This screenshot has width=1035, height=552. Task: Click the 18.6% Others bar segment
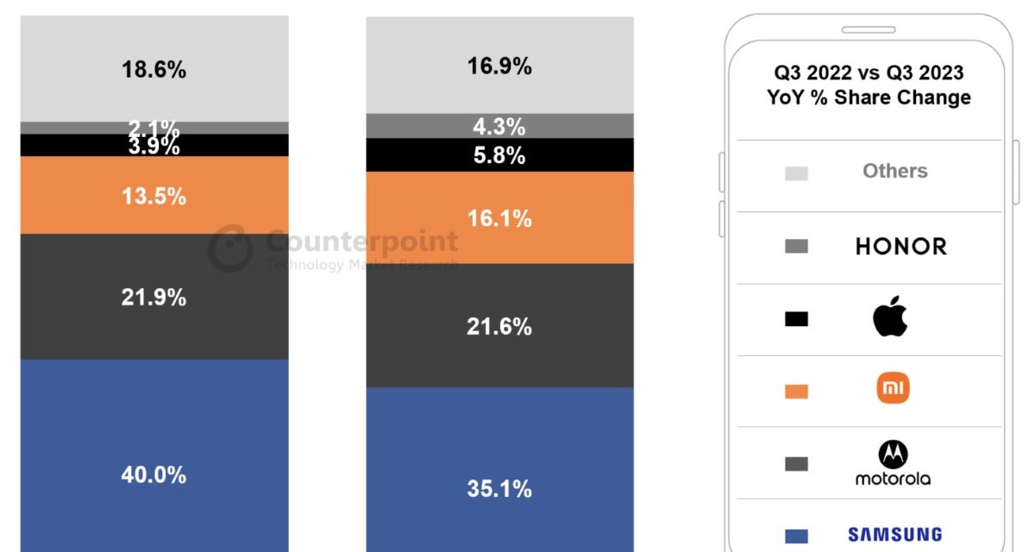(154, 69)
